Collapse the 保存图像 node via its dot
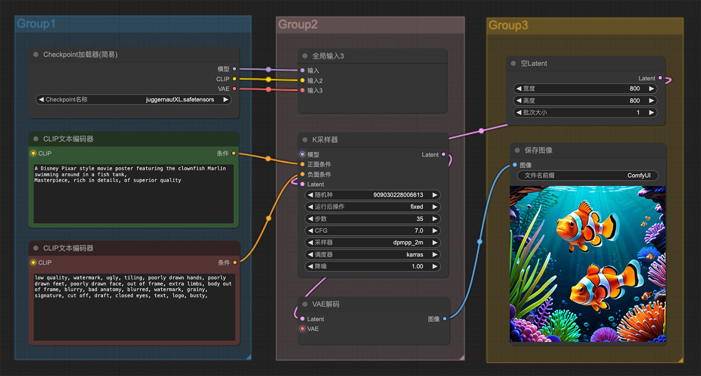 [517, 150]
